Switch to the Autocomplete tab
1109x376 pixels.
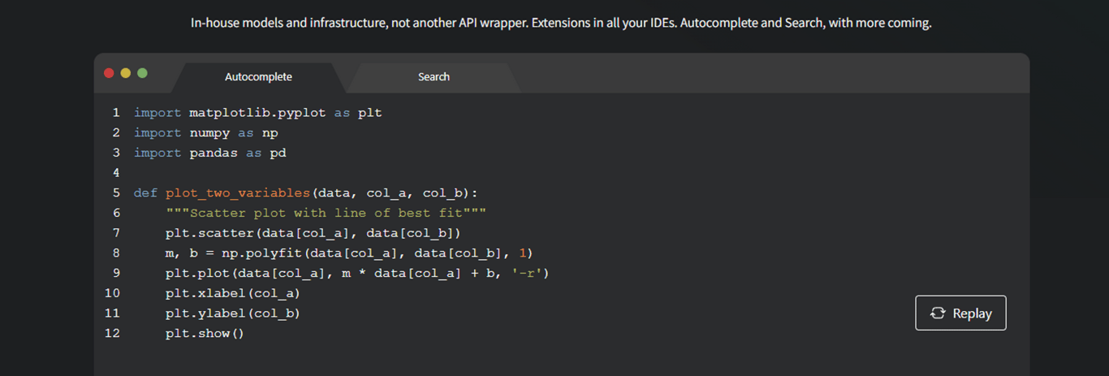pos(258,77)
